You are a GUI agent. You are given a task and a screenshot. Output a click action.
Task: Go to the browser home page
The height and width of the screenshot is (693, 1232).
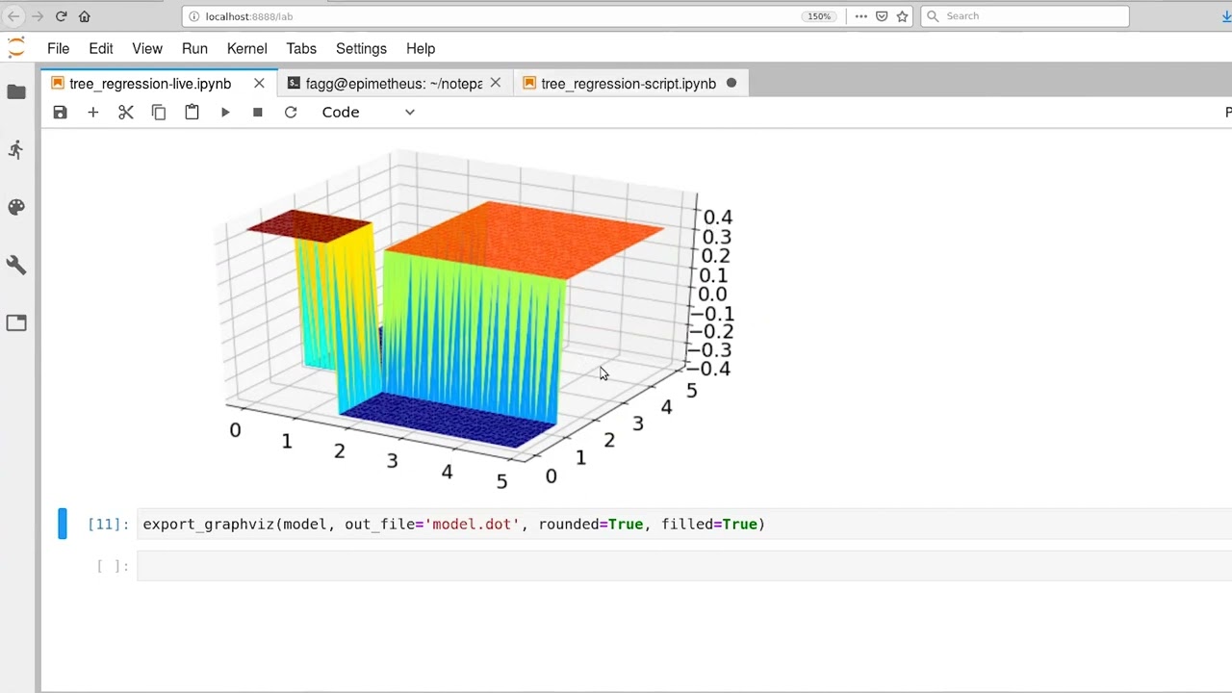point(85,16)
